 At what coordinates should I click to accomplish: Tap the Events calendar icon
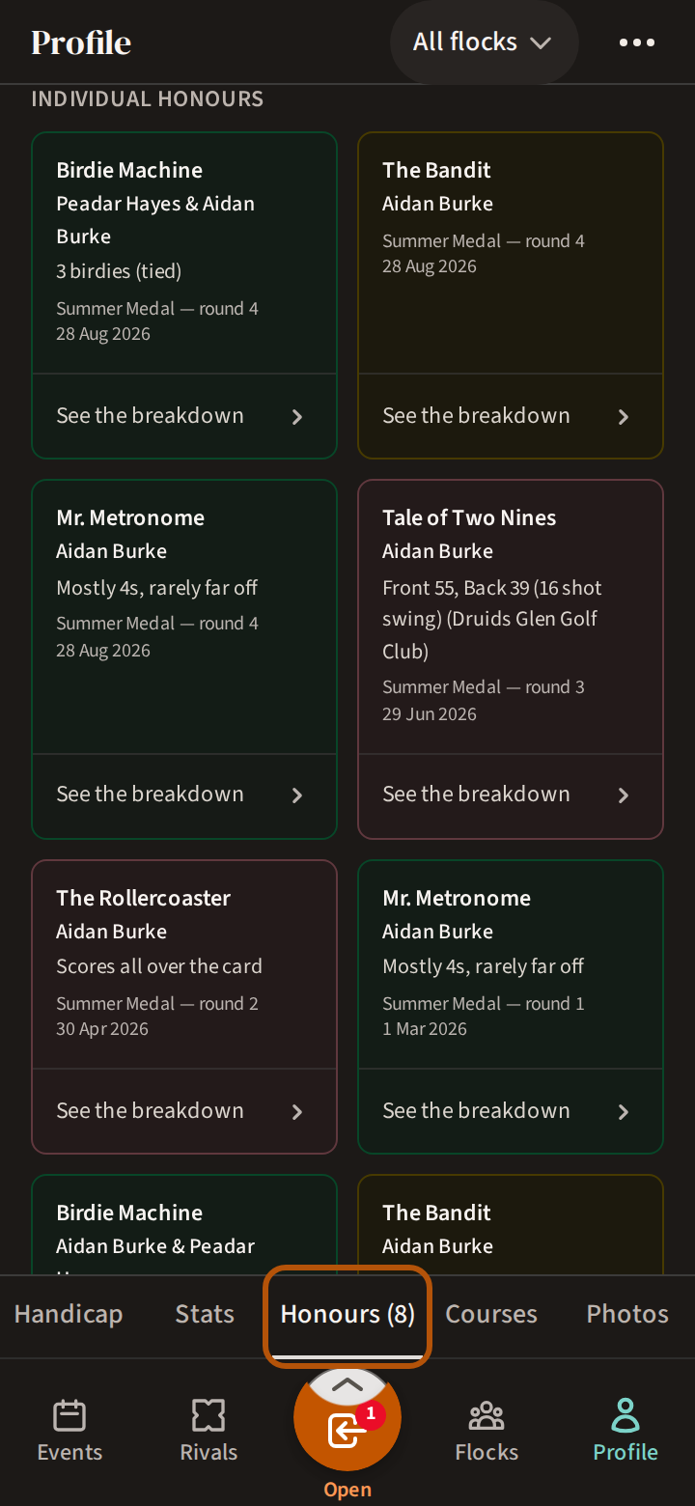click(69, 1415)
